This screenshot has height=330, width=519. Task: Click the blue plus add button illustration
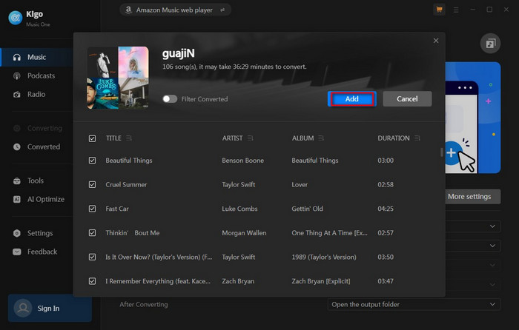click(452, 153)
